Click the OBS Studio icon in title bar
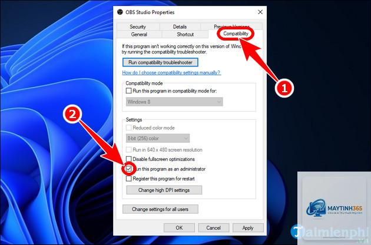The width and height of the screenshot is (371, 245). click(x=120, y=12)
